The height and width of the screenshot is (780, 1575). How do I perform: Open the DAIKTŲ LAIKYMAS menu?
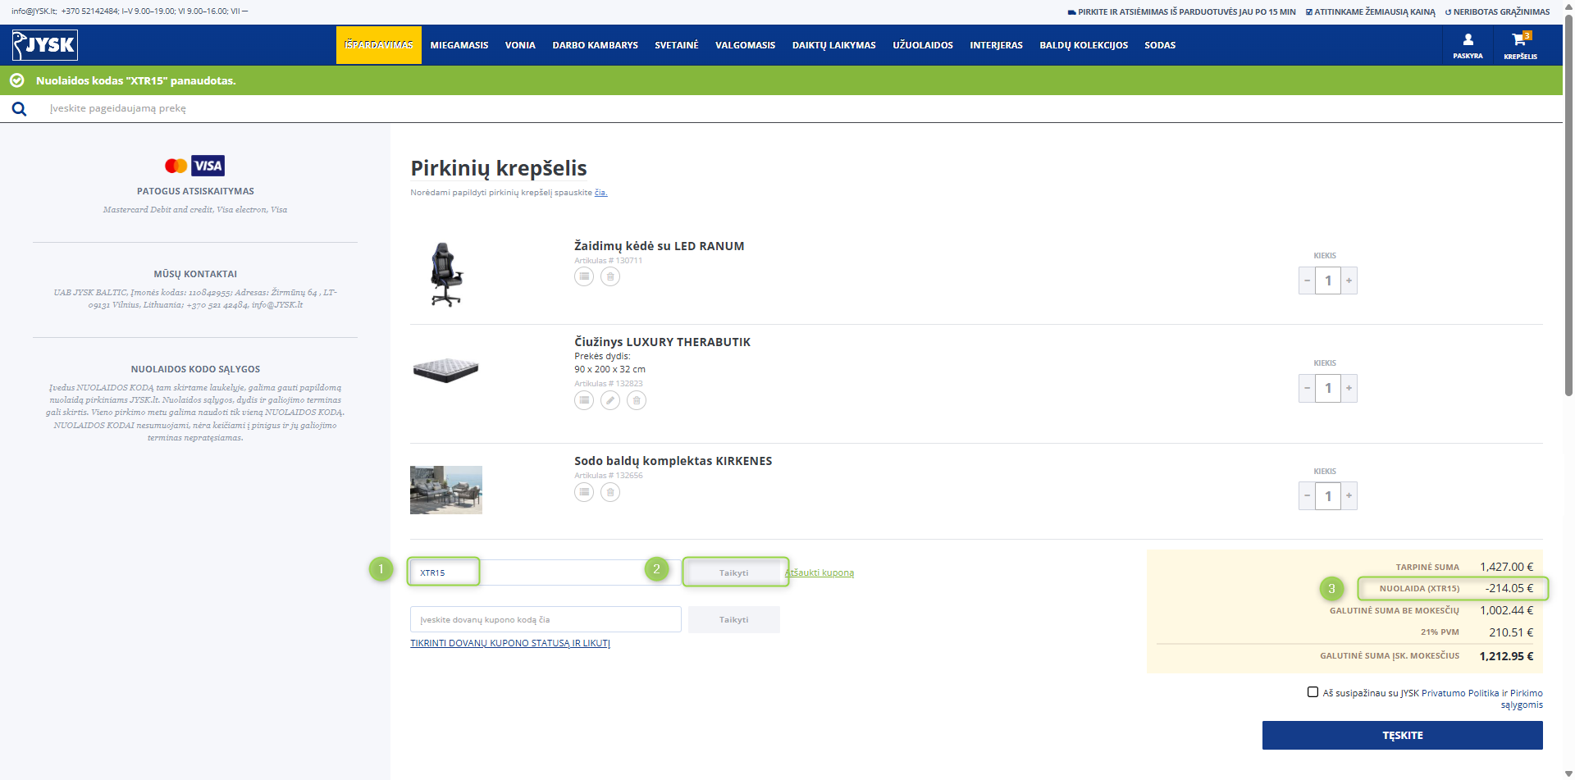coord(834,45)
